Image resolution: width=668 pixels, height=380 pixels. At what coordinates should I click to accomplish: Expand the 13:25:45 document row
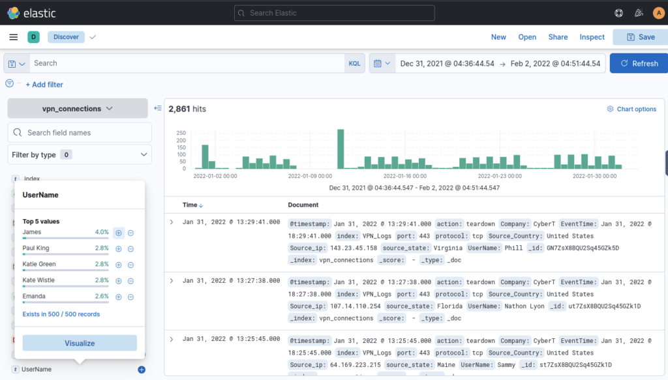click(x=172, y=339)
